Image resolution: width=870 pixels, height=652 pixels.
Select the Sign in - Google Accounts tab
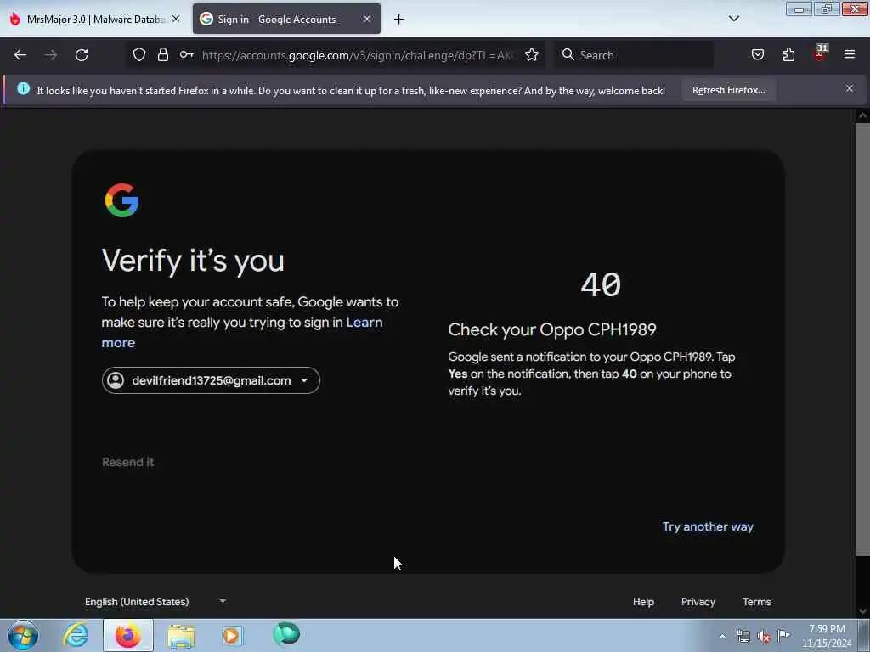(x=286, y=20)
